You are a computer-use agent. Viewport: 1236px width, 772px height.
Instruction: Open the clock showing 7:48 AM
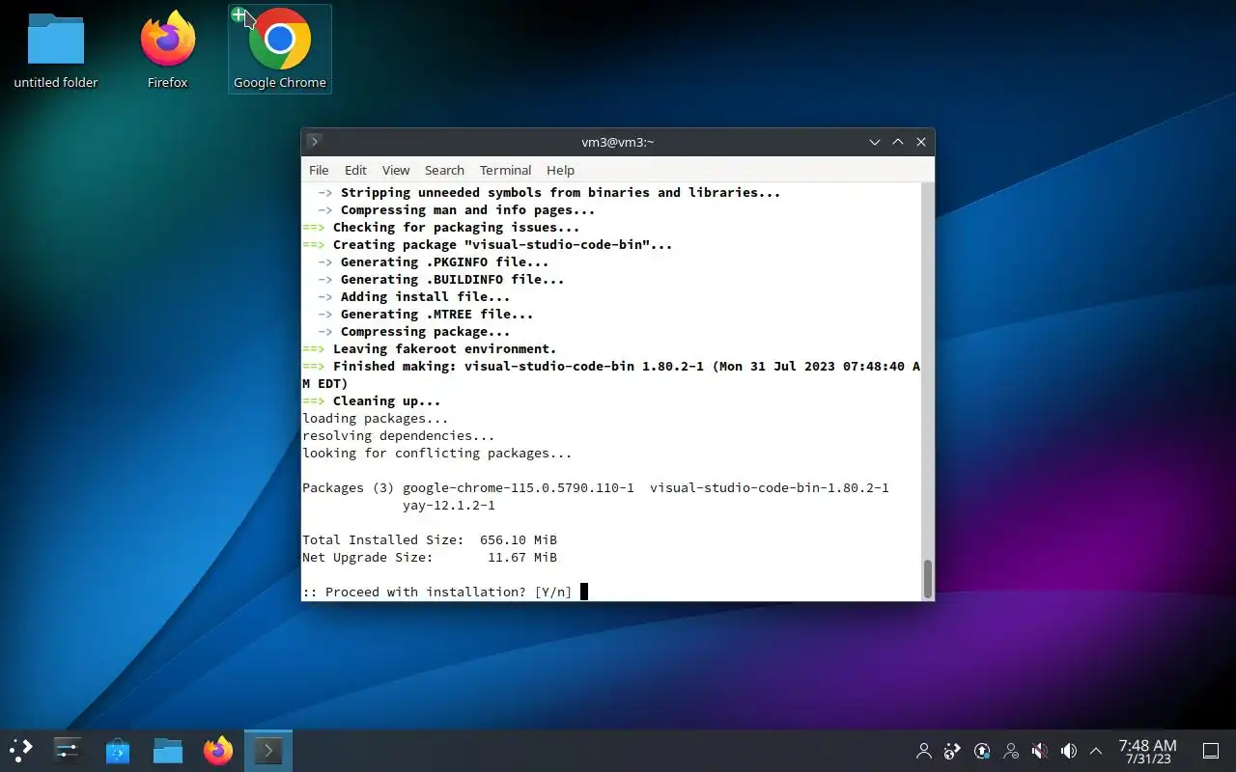[x=1147, y=751]
